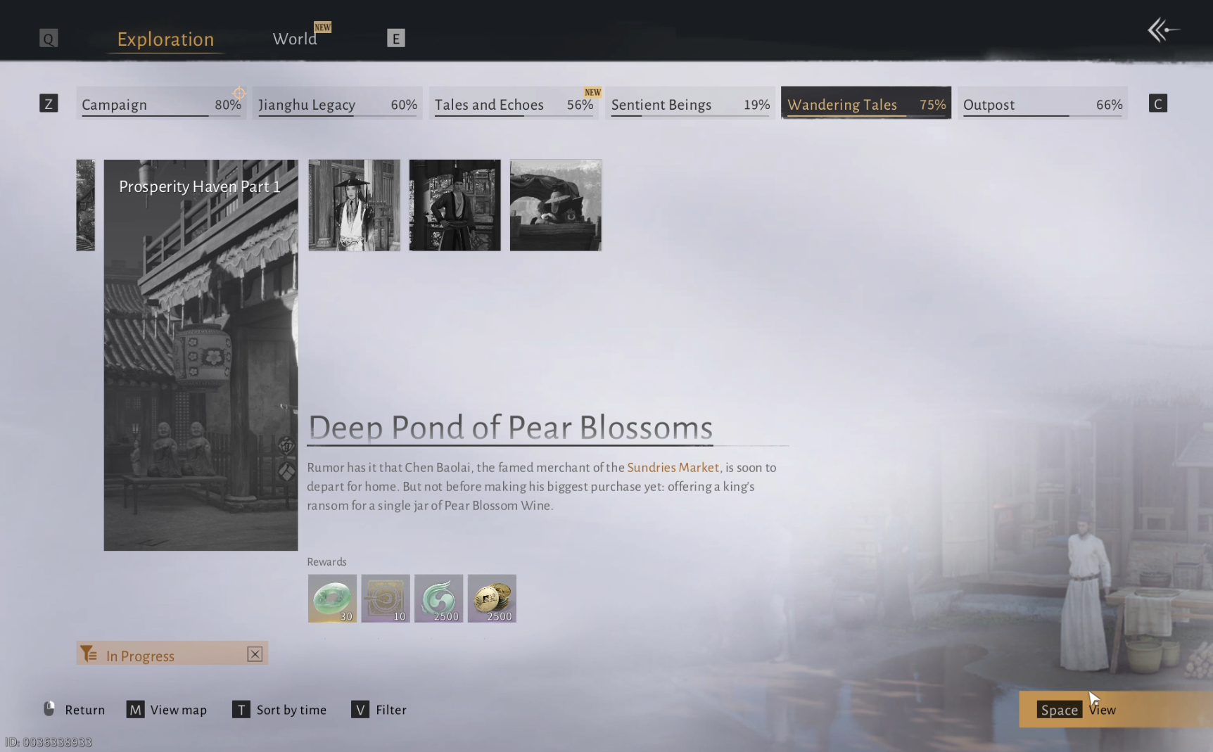The height and width of the screenshot is (752, 1213).
Task: Click the Z key category navigation icon
Action: point(49,104)
